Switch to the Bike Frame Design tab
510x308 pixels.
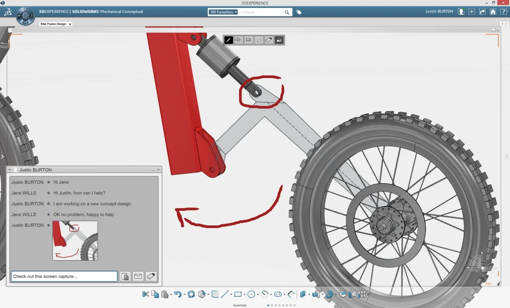point(53,23)
